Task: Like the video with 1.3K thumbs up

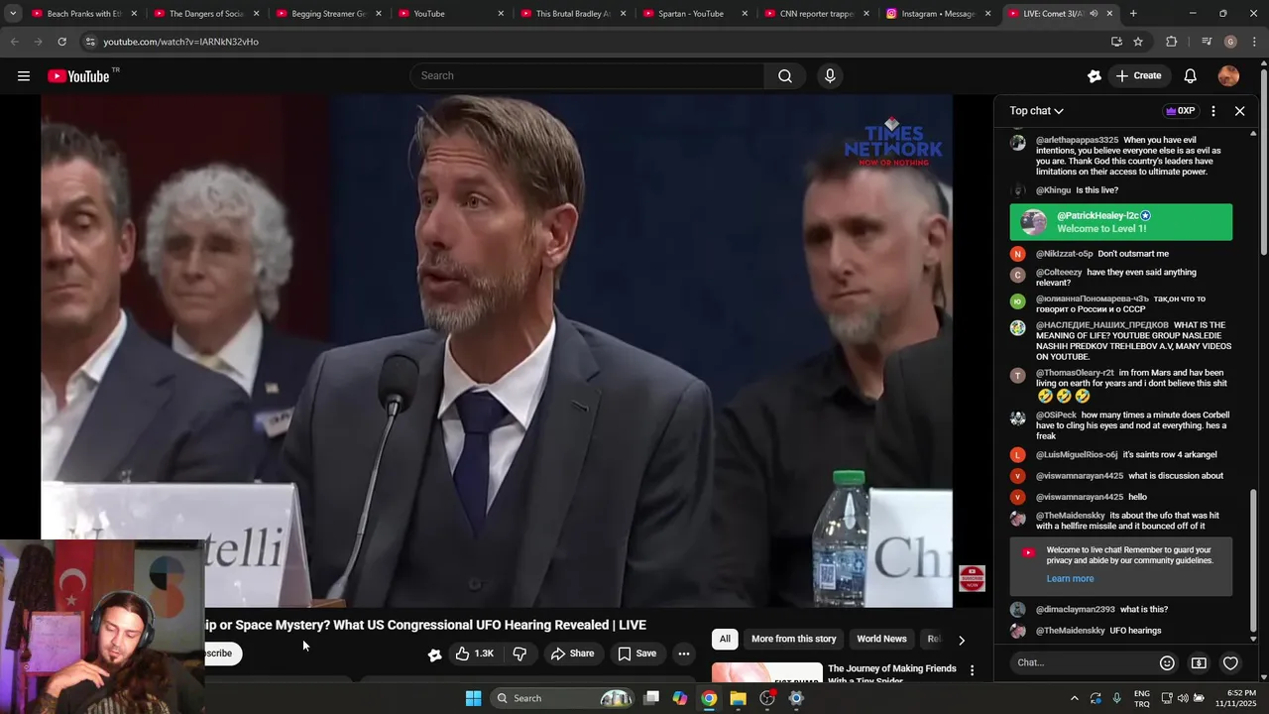Action: pyautogui.click(x=474, y=654)
